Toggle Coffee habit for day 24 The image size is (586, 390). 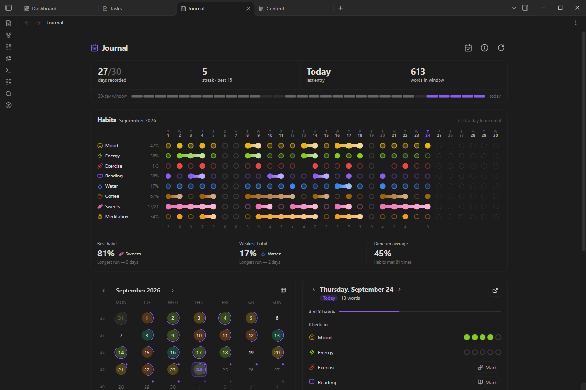click(428, 196)
